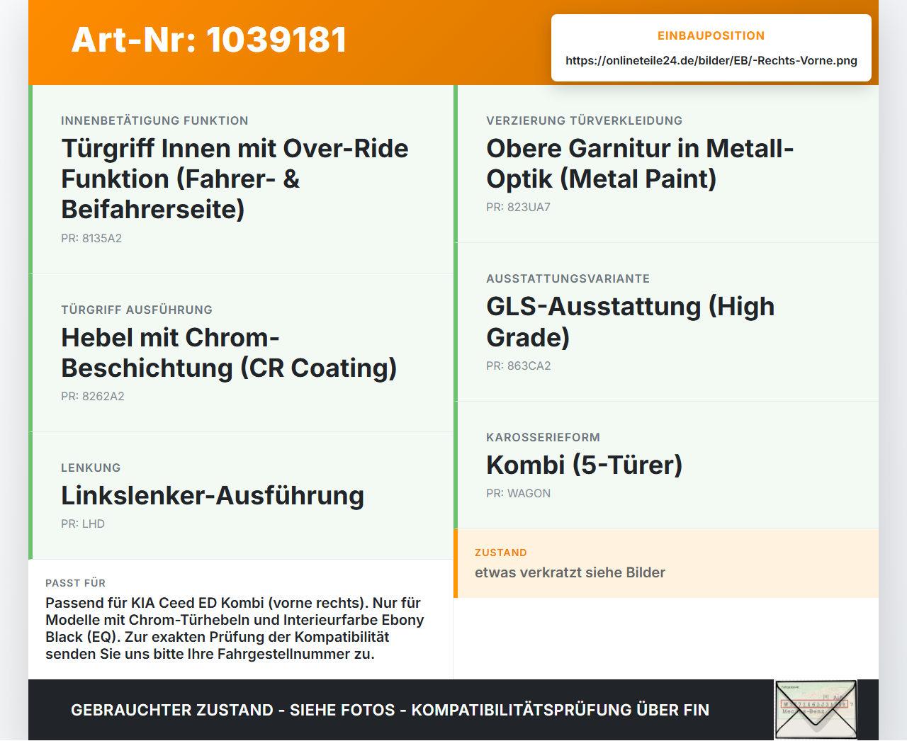Click 'Türgriff Innen mit Over-Ride Funktion' heading

click(235, 179)
